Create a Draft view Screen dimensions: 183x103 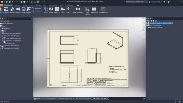(46, 10)
